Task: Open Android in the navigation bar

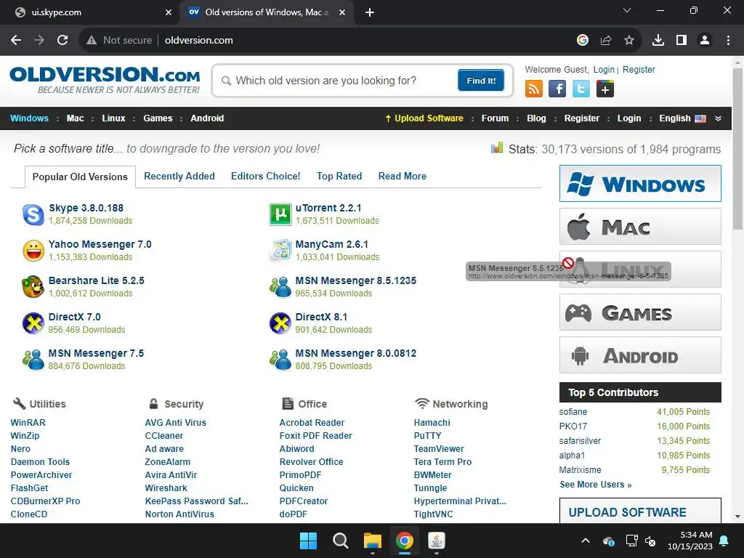Action: pyautogui.click(x=207, y=118)
